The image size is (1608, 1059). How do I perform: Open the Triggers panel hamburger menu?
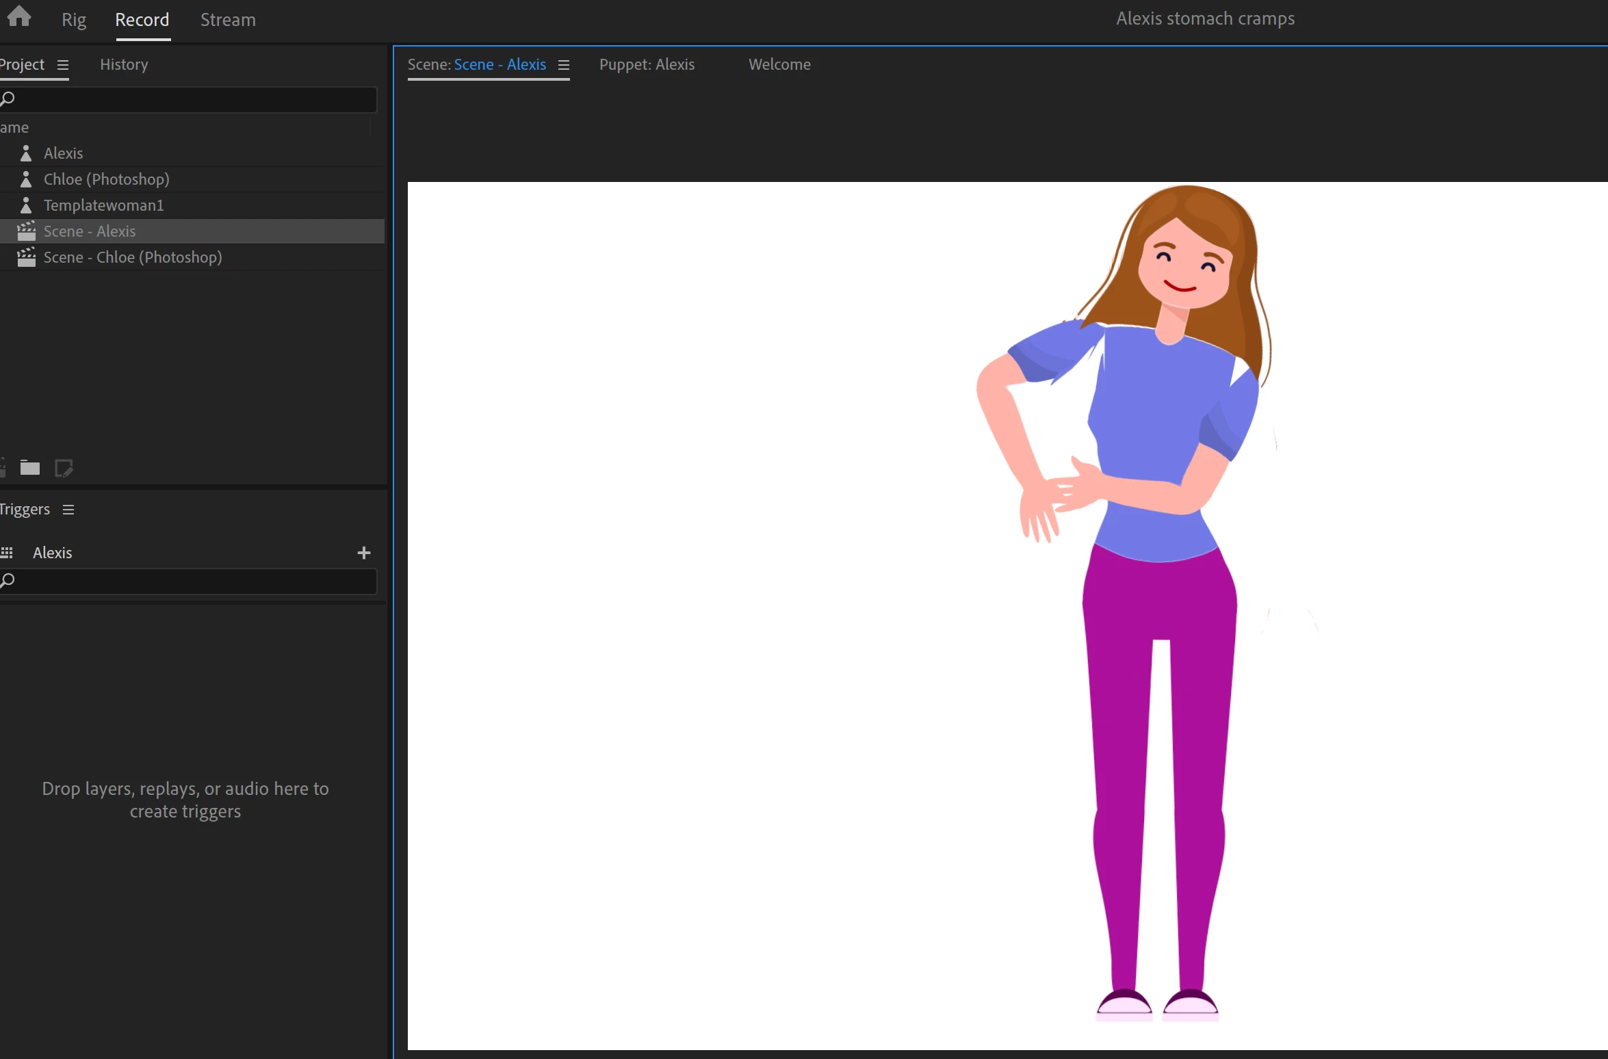coord(68,510)
